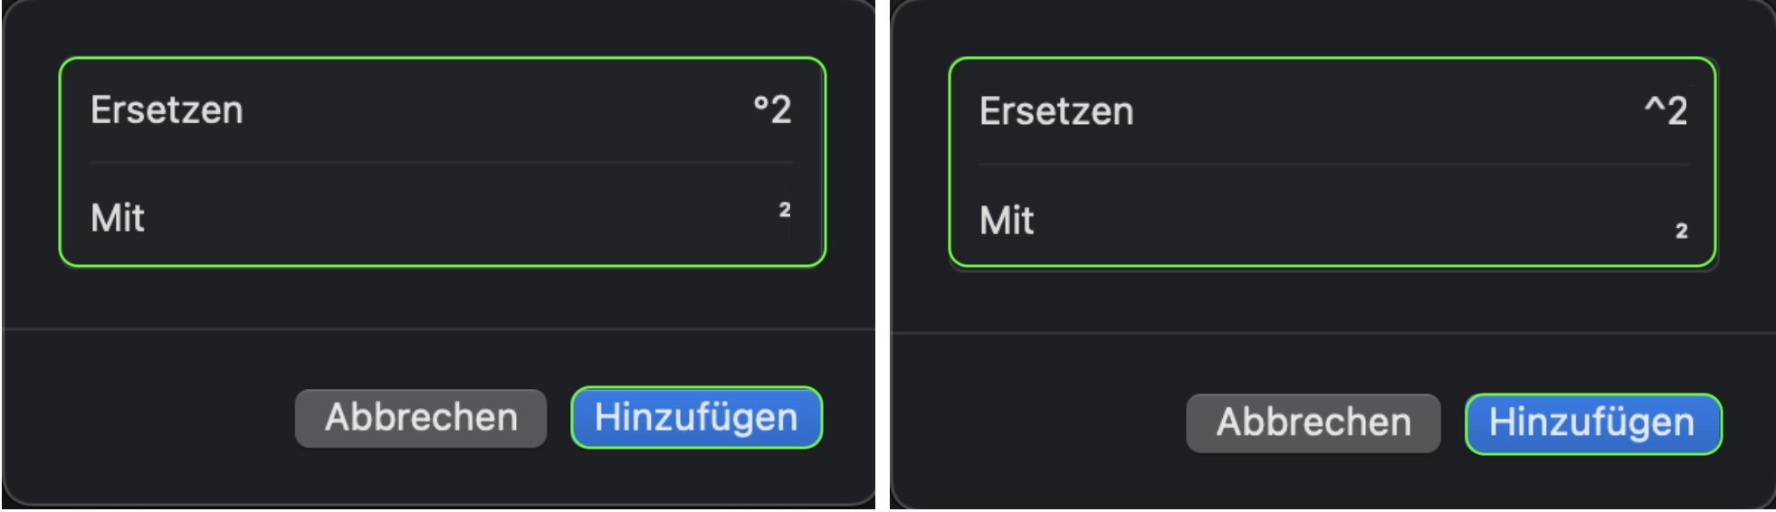Click the separator line under the ^2 row
The image size is (1776, 512).
(x=1333, y=165)
